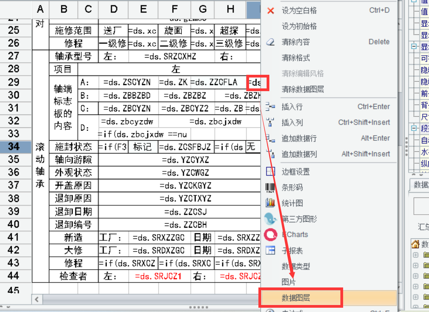Select the 外观状态 cell

coord(74,173)
